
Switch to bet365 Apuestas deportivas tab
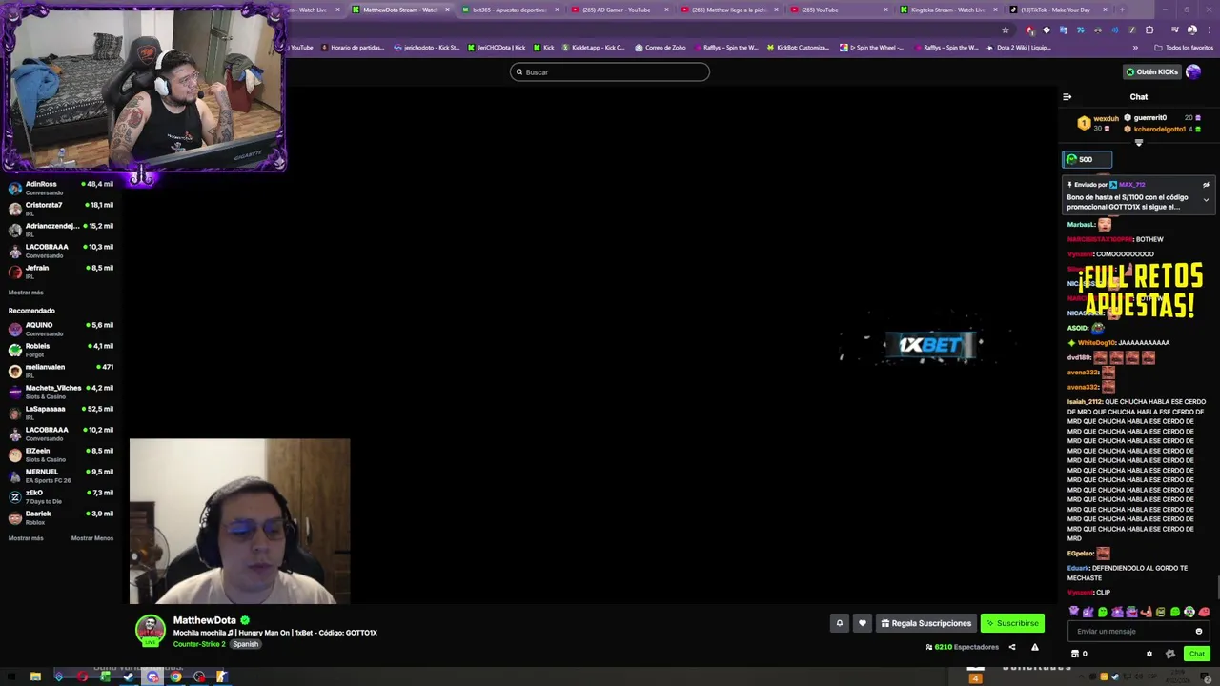(x=508, y=10)
